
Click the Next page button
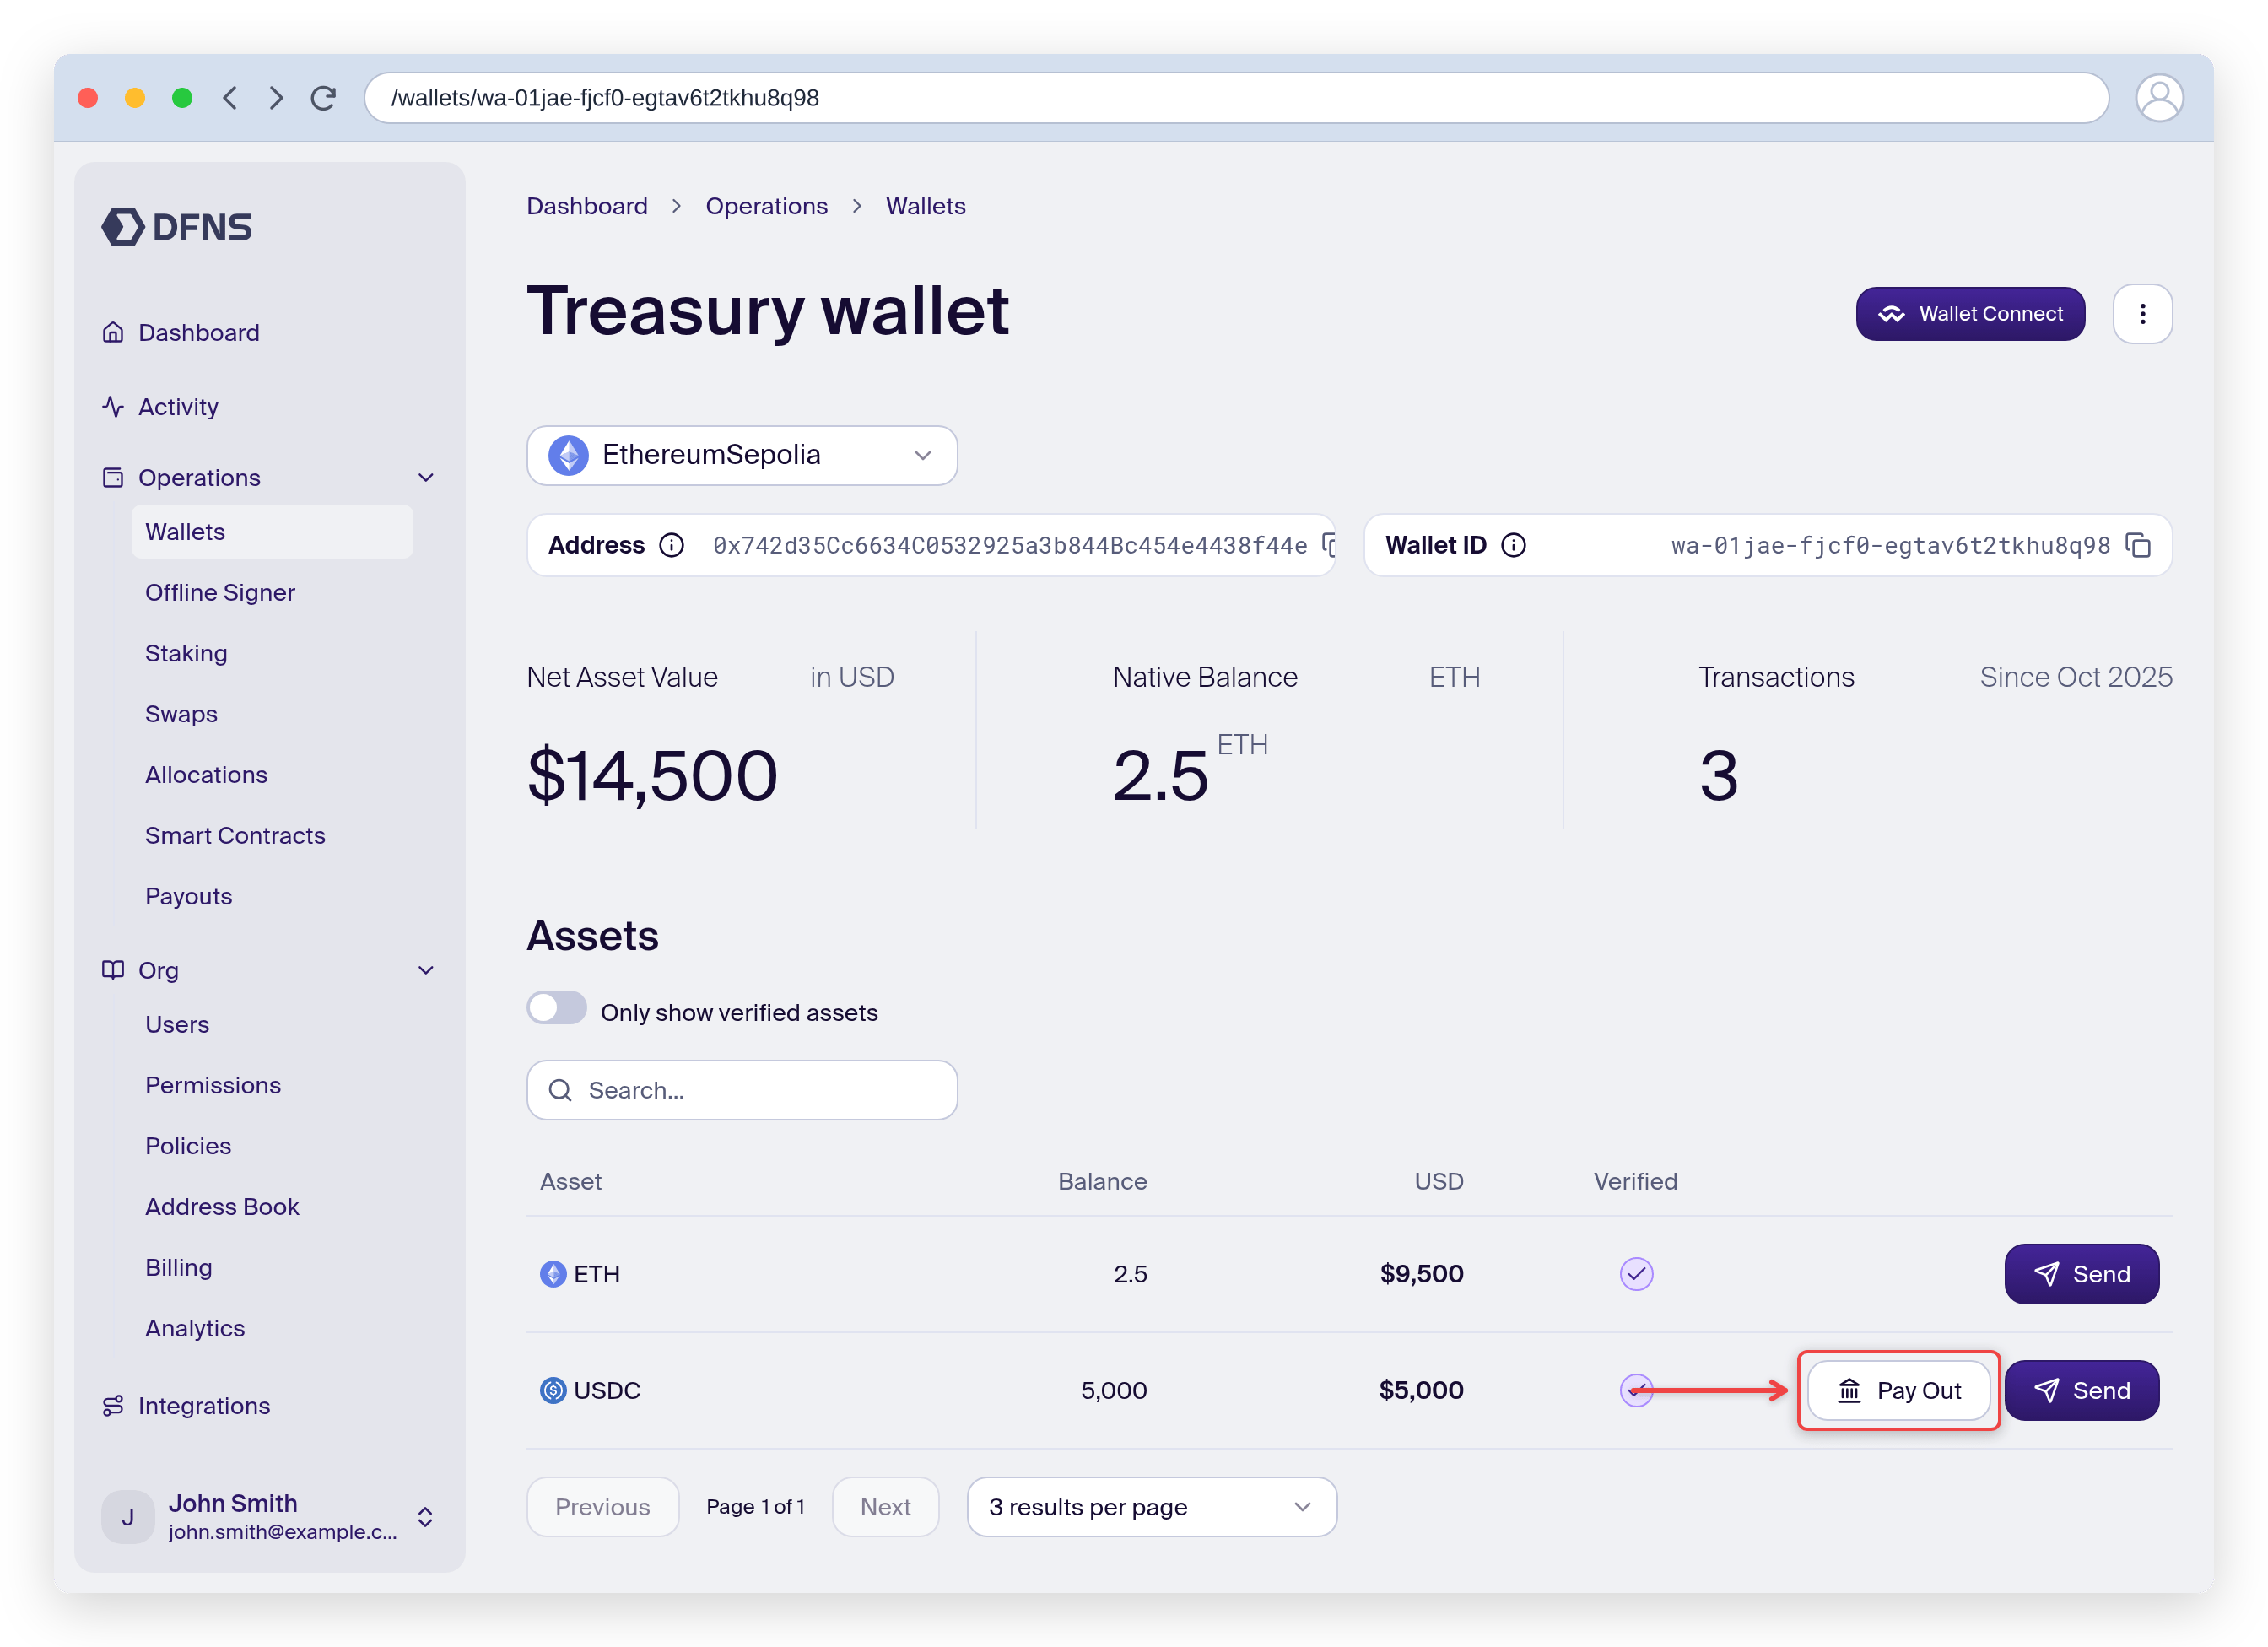885,1507
